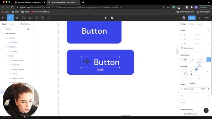Select the Vector layer under Right icon

[15, 52]
